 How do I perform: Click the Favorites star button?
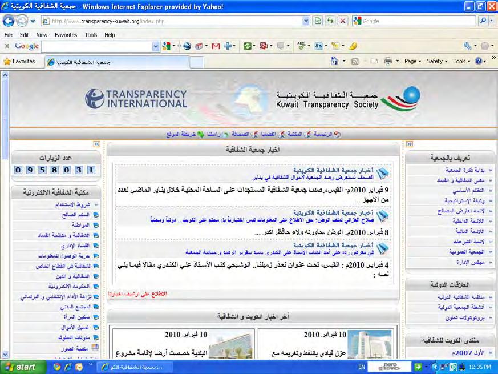[19, 61]
